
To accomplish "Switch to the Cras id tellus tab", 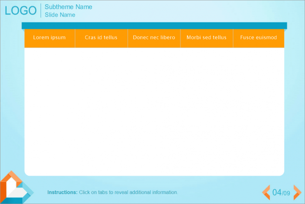I will coord(101,38).
